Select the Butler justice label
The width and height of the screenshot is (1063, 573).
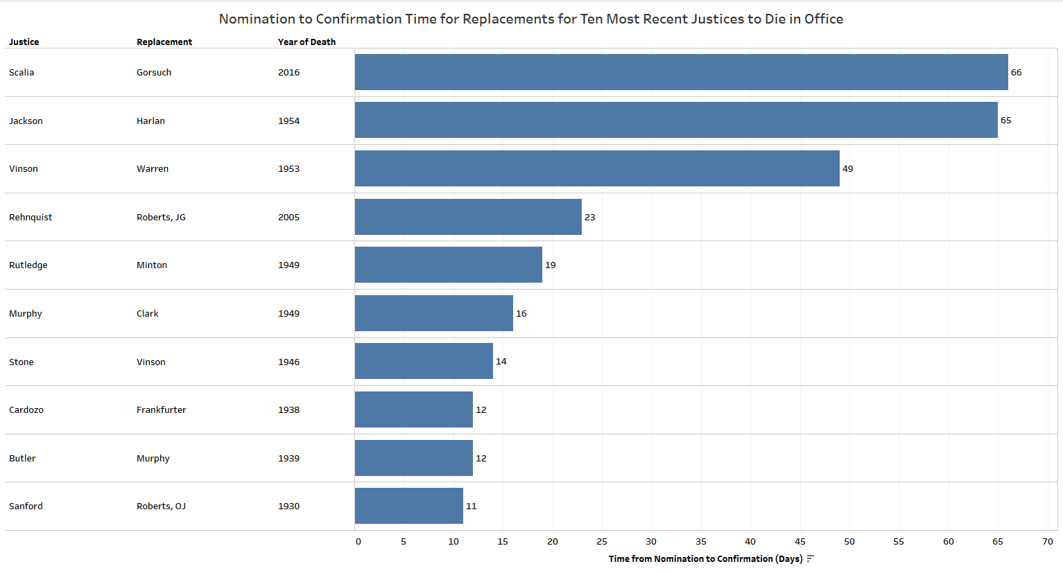22,458
